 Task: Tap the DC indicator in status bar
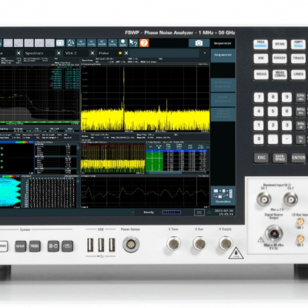coord(199,213)
